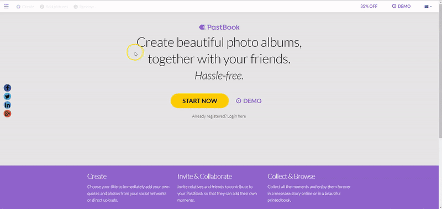Share page via Facebook icon

7,88
